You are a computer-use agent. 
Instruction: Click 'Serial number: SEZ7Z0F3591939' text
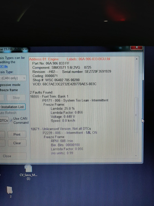[x=86, y=72]
